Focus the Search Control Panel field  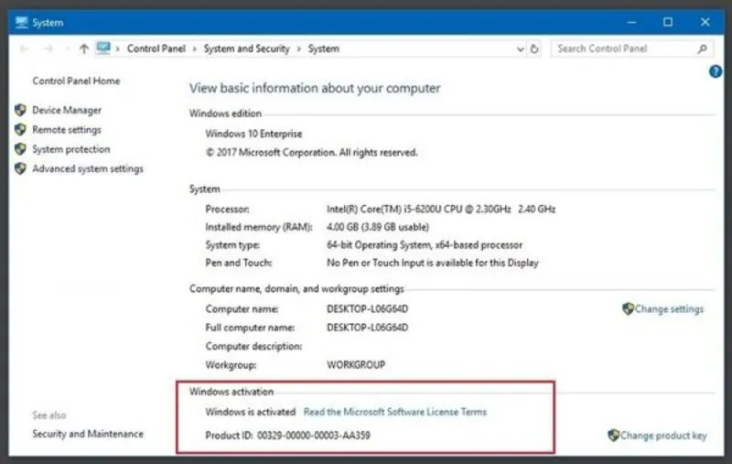(631, 49)
